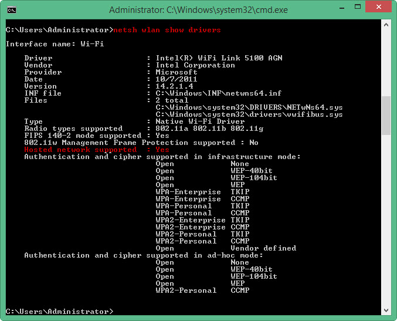Image resolution: width=397 pixels, height=321 pixels.
Task: Maximize the command prompt window
Action: click(358, 7)
